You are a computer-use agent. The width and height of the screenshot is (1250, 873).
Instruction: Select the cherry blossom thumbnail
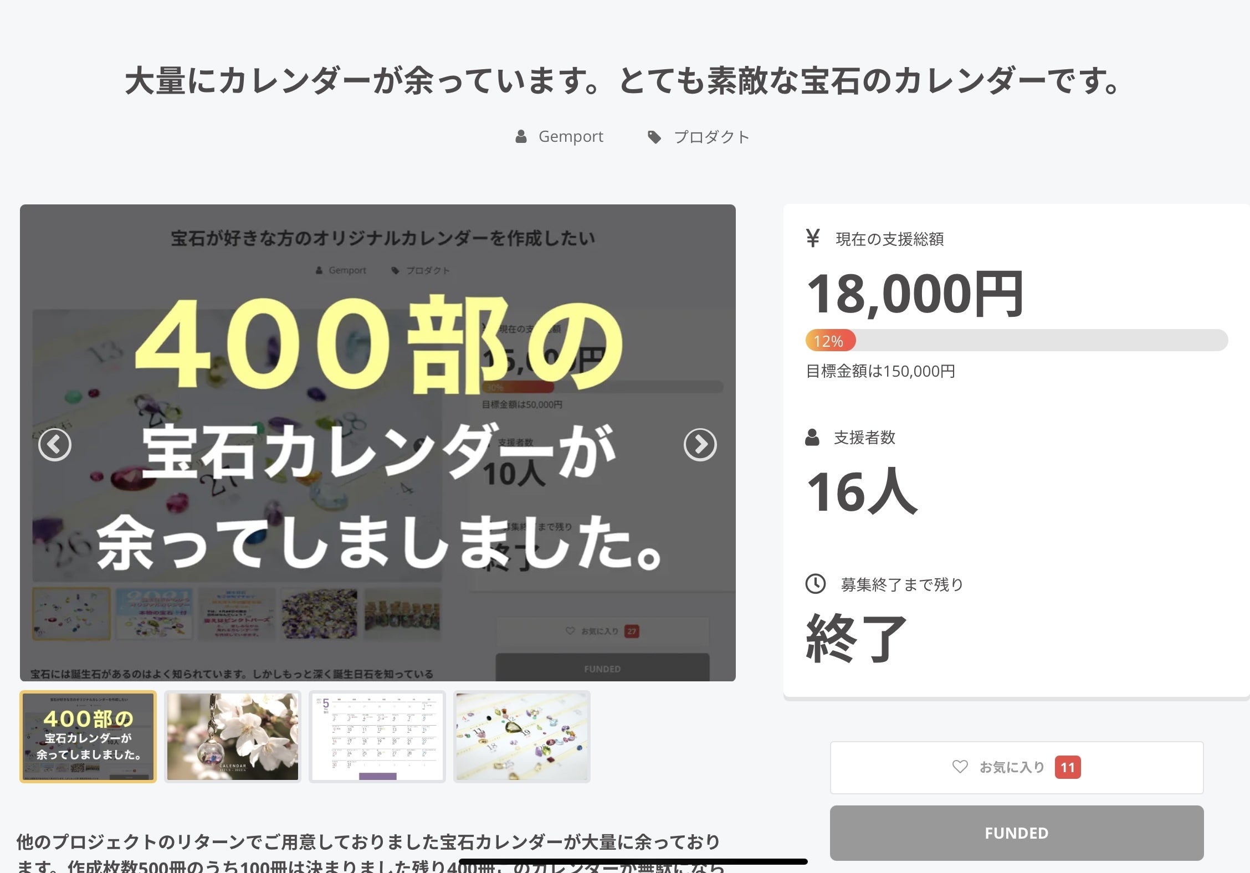[233, 737]
